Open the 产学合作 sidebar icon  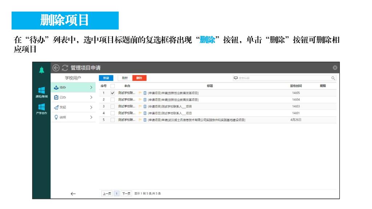[41, 108]
